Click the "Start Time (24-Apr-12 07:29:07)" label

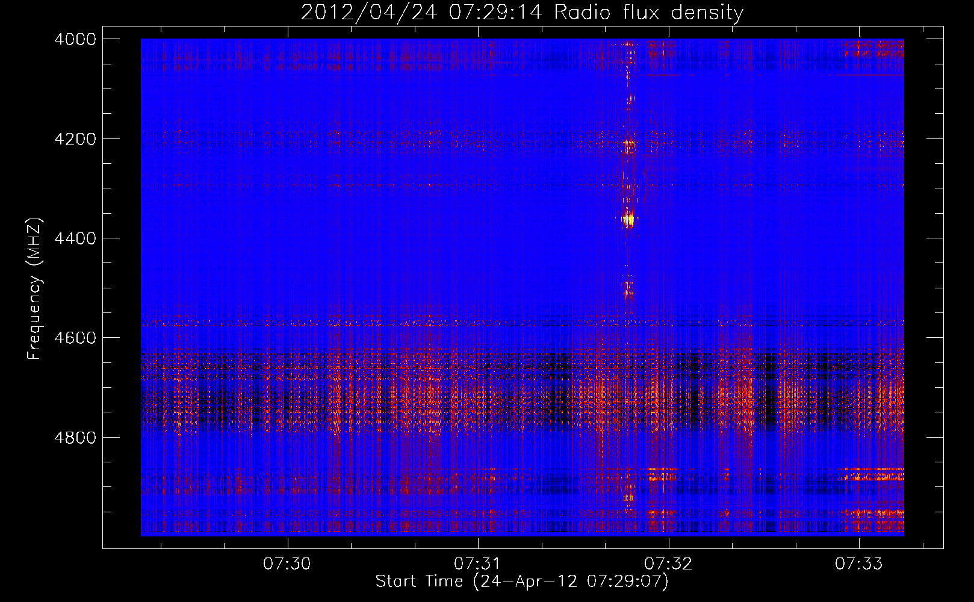point(522,582)
